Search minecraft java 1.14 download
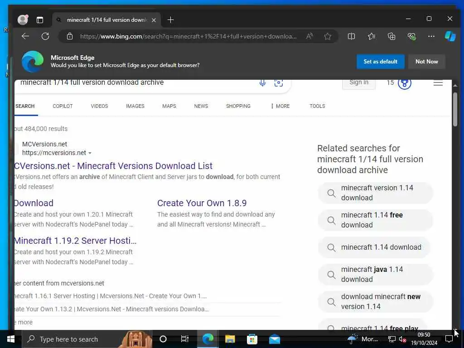The height and width of the screenshot is (348, 464). coord(375,274)
